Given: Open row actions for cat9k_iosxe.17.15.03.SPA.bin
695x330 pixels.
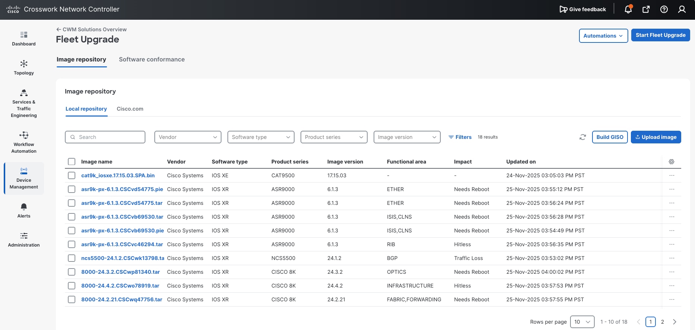Looking at the screenshot, I should click(672, 175).
